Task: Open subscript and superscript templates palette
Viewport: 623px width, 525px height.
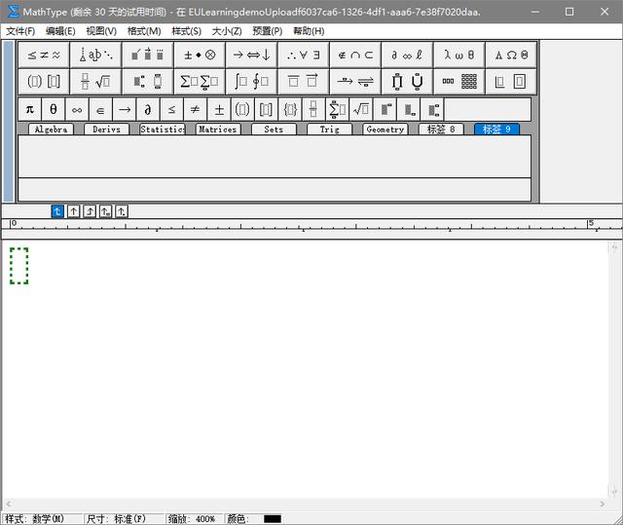Action: pyautogui.click(x=148, y=82)
